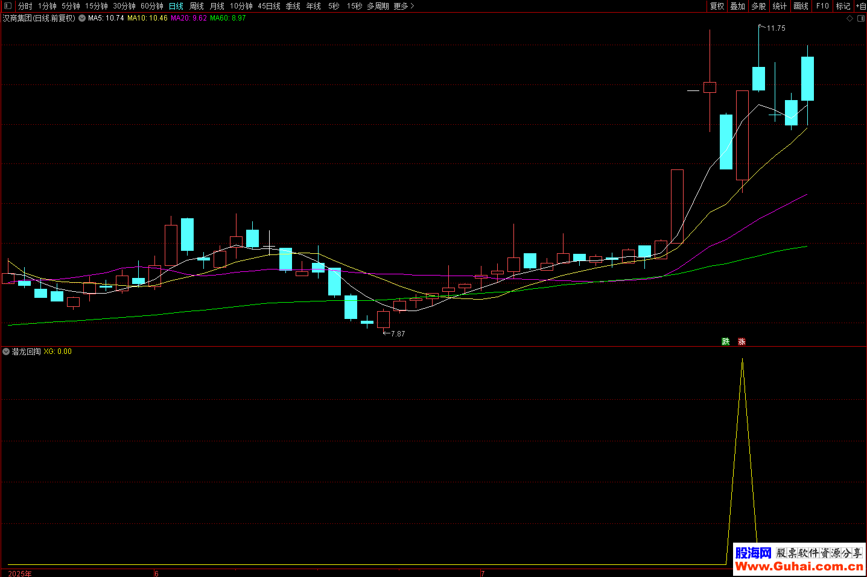Open 多周期 multi-period view
Image resolution: width=867 pixels, height=577 pixels.
click(x=378, y=6)
